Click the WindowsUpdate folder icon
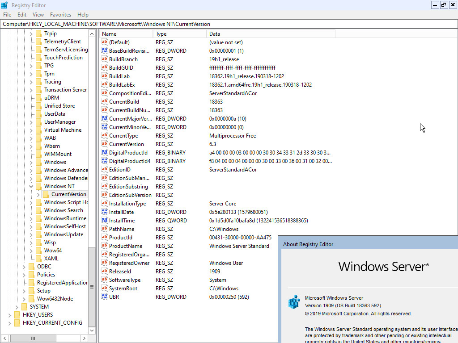The height and width of the screenshot is (343, 458). tap(38, 234)
